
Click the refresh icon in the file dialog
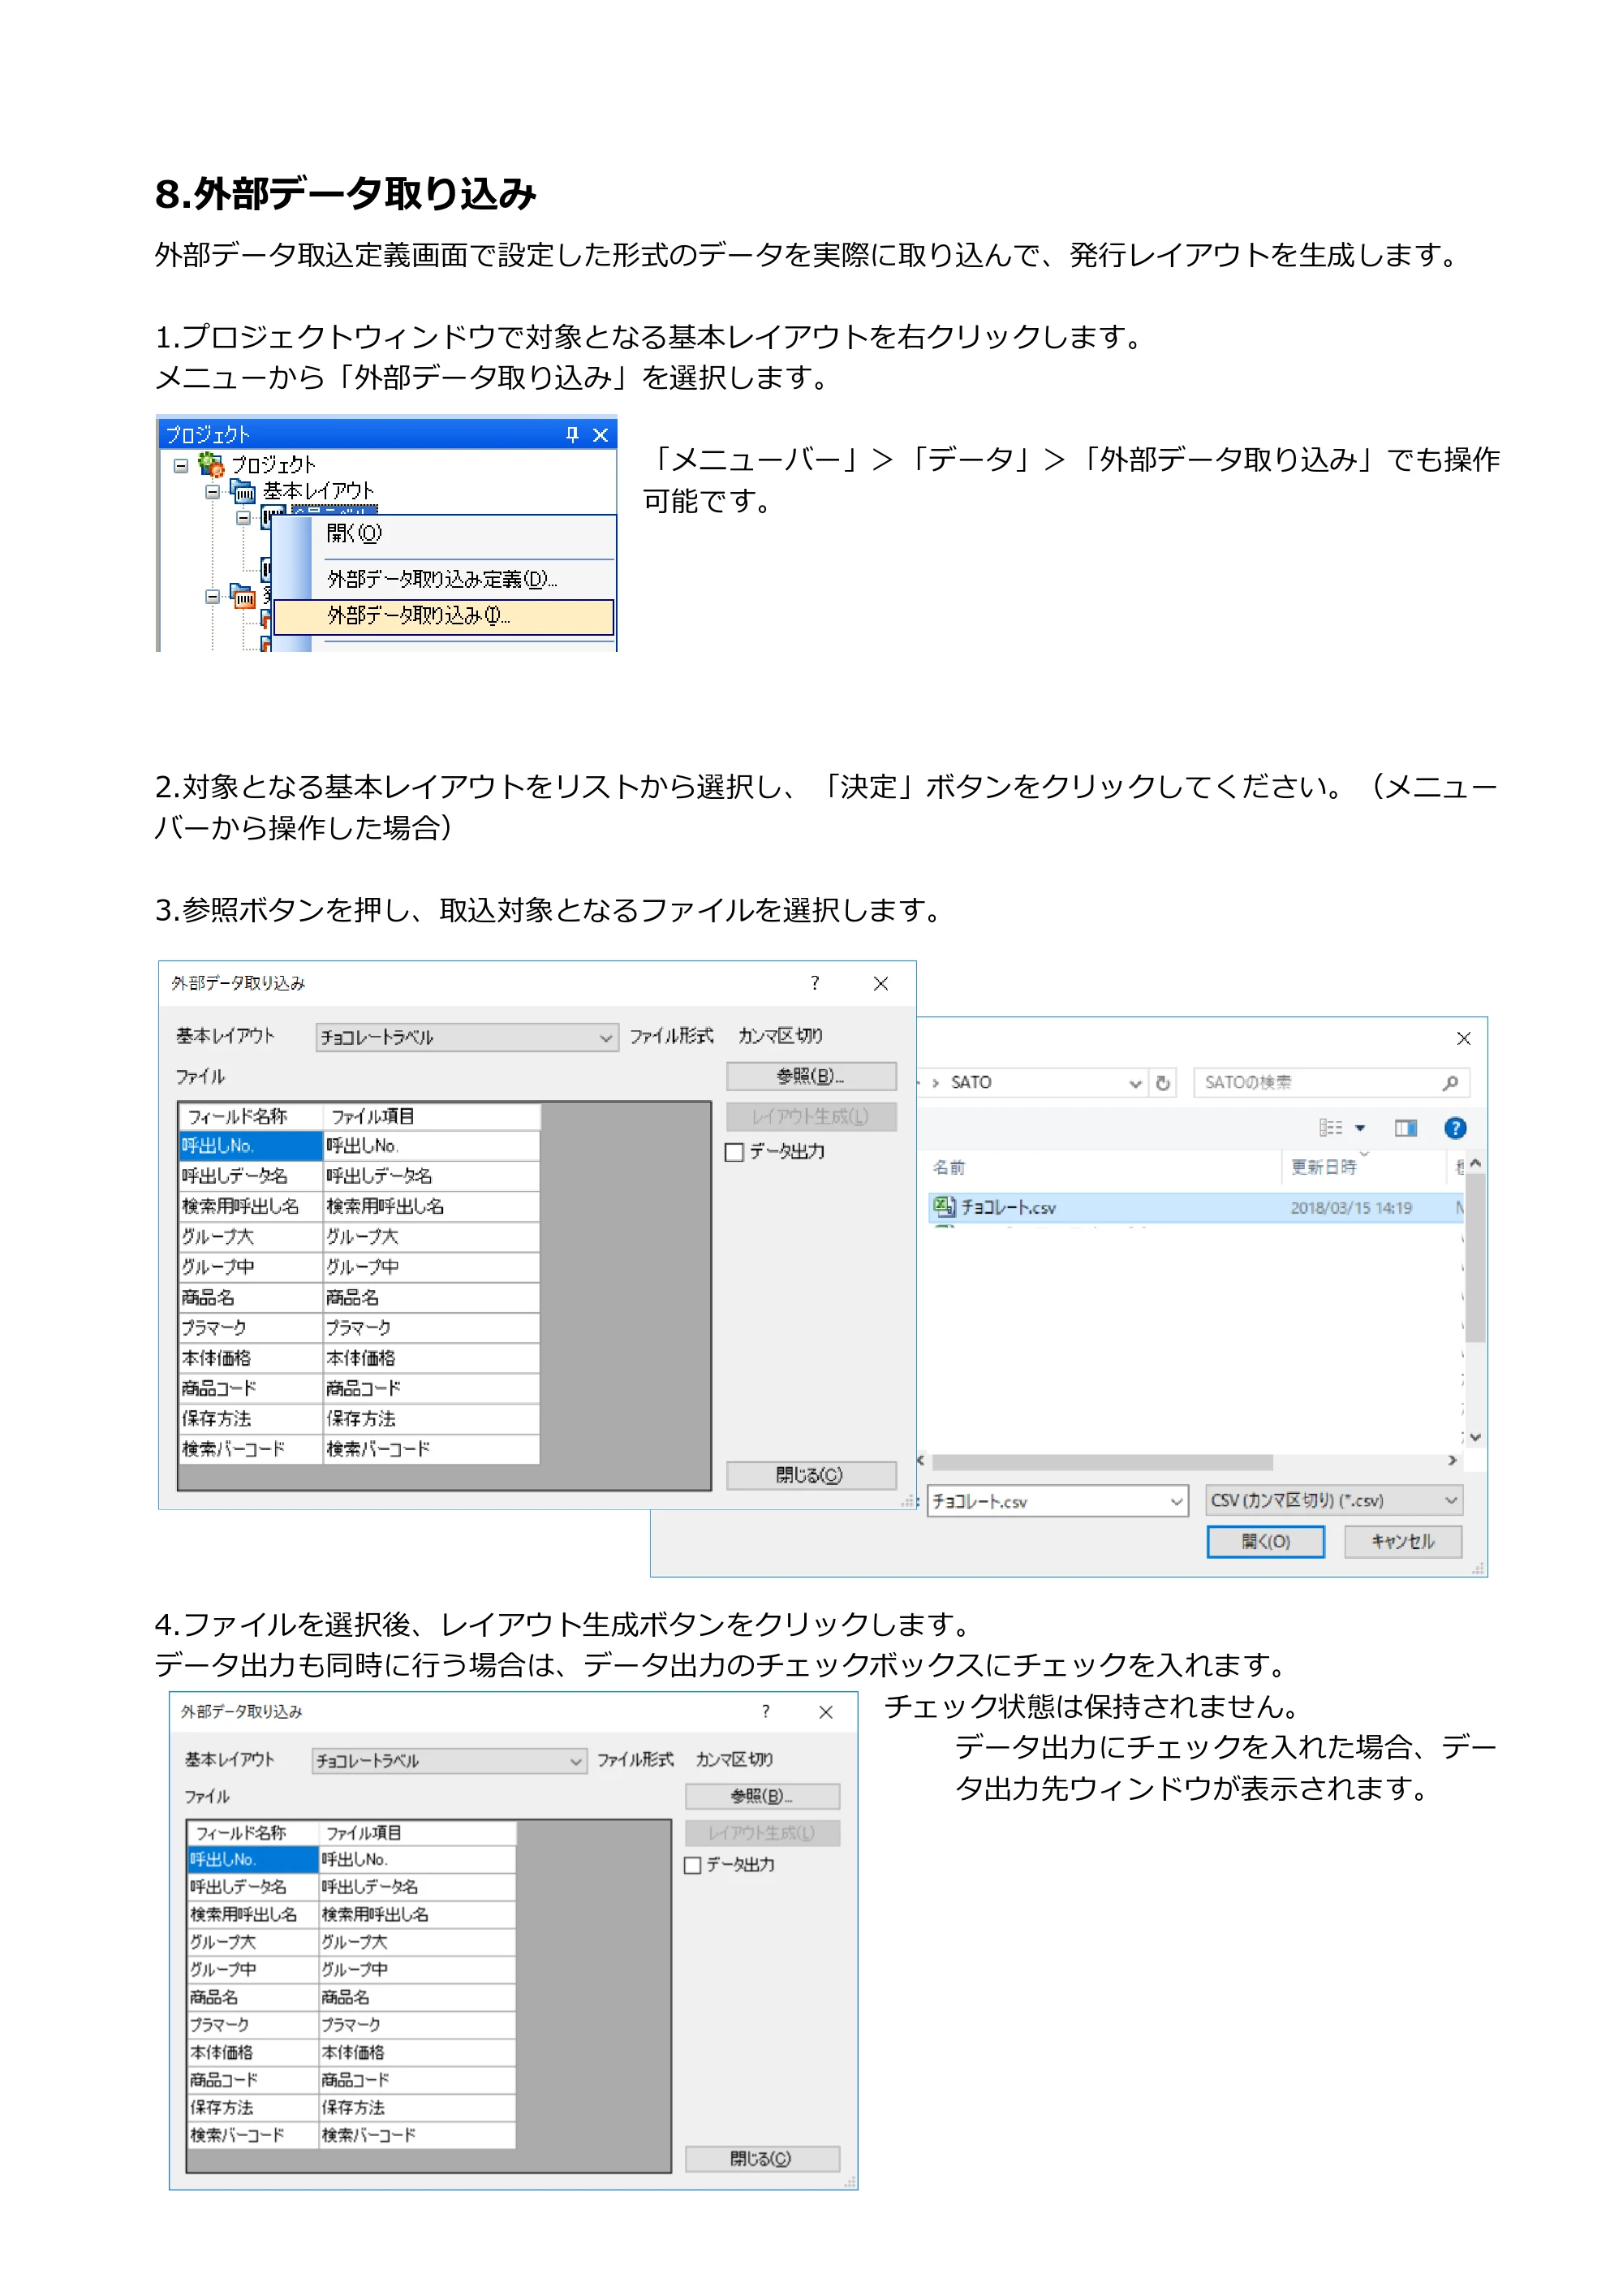pyautogui.click(x=1162, y=1082)
